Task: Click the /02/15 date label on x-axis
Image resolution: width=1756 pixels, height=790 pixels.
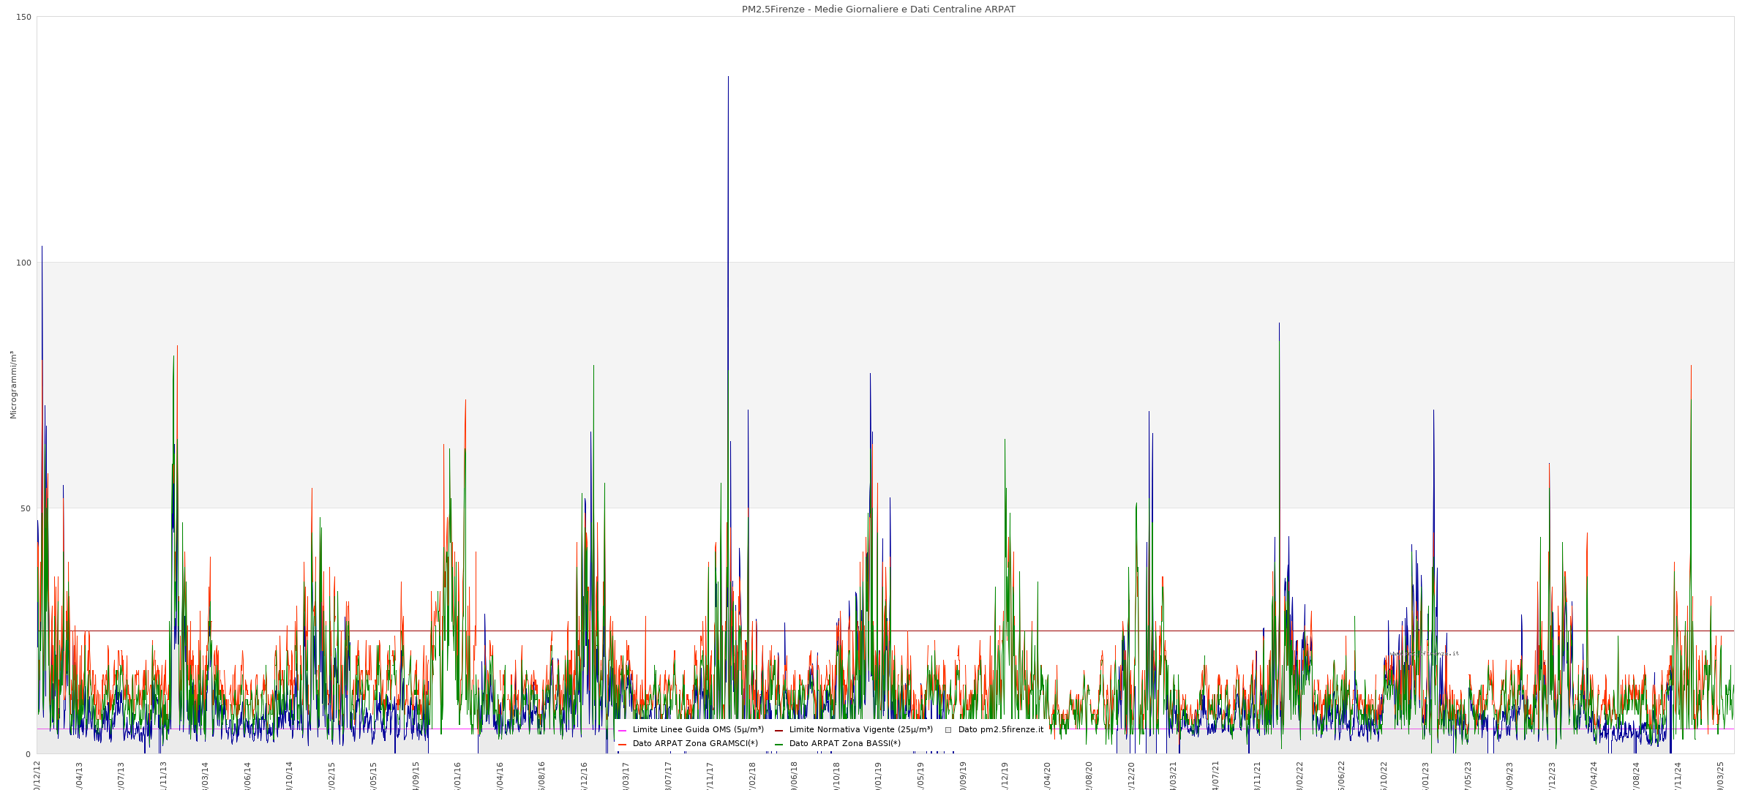Action: pyautogui.click(x=331, y=775)
